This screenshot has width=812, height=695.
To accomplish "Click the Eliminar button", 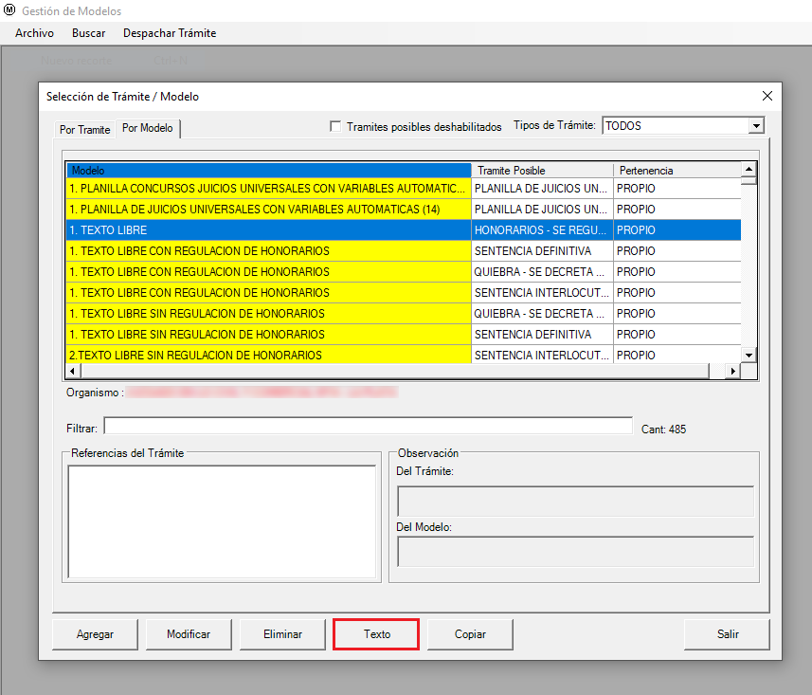I will [282, 634].
